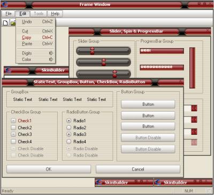Click the icon of the bottom middle SkinBuilder window

(99, 182)
